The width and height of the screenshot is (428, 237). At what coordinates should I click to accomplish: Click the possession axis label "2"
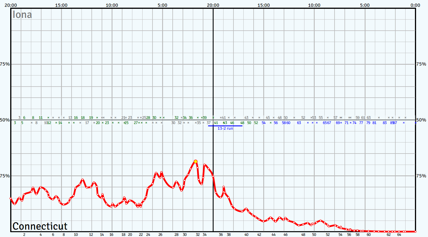coord(24,235)
